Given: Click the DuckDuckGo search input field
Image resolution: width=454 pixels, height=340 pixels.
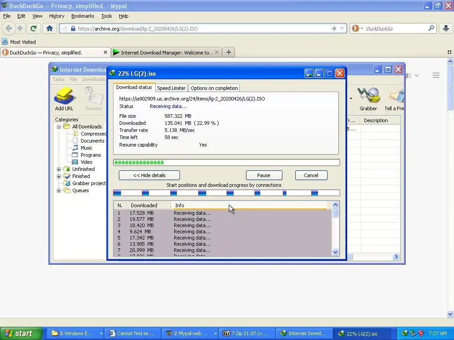Looking at the screenshot, I should (x=395, y=28).
